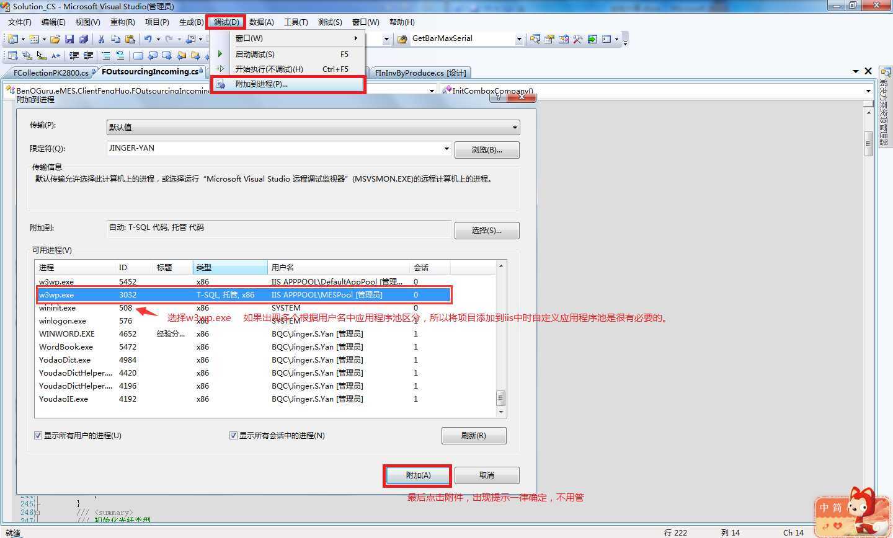Image resolution: width=893 pixels, height=538 pixels.
Task: Click the Copy icon in toolbar
Action: click(115, 39)
